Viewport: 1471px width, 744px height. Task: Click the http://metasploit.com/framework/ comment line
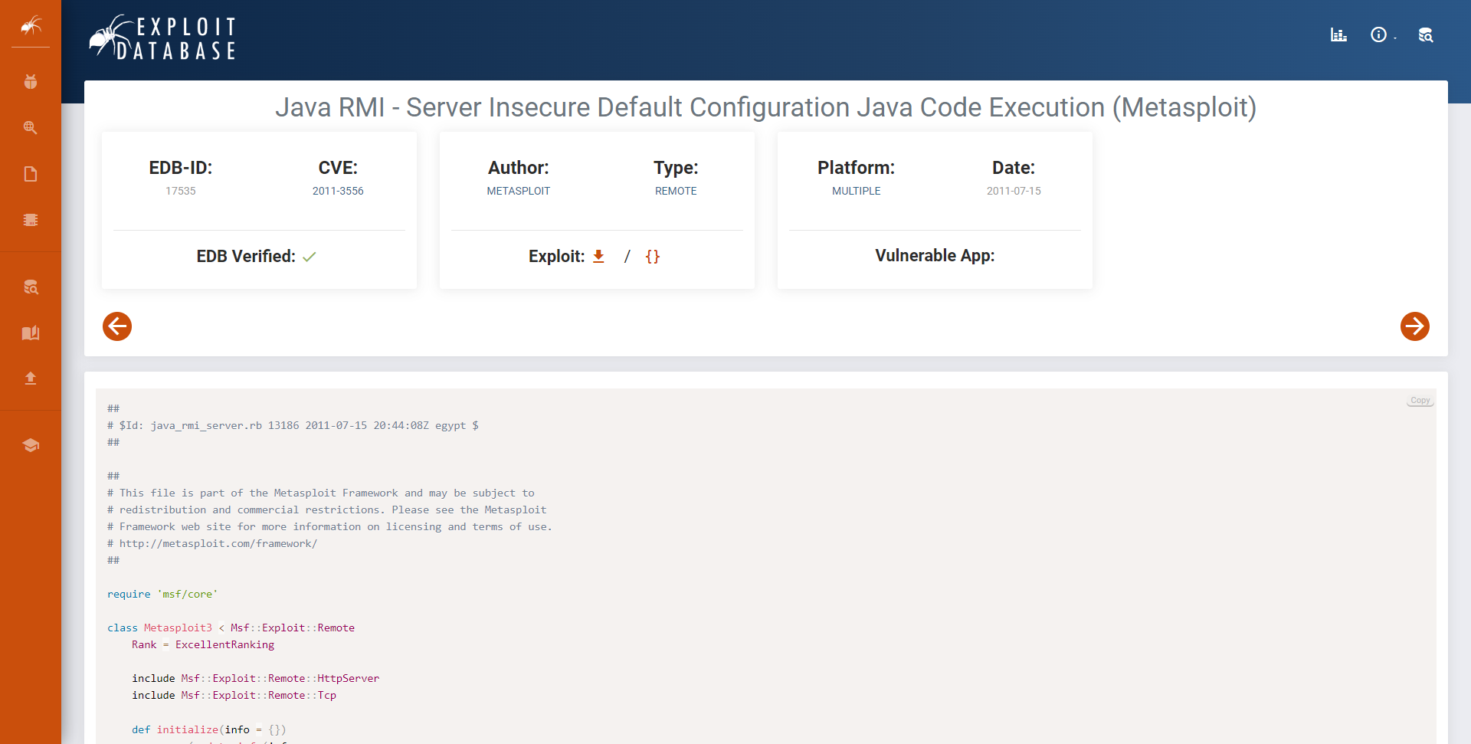tap(212, 543)
